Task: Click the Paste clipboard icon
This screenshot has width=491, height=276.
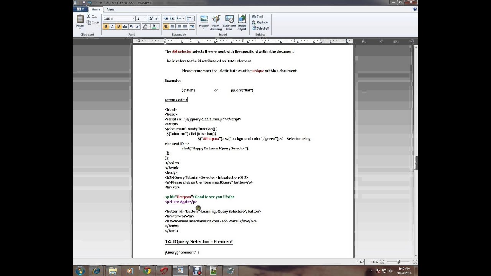Action: click(80, 18)
